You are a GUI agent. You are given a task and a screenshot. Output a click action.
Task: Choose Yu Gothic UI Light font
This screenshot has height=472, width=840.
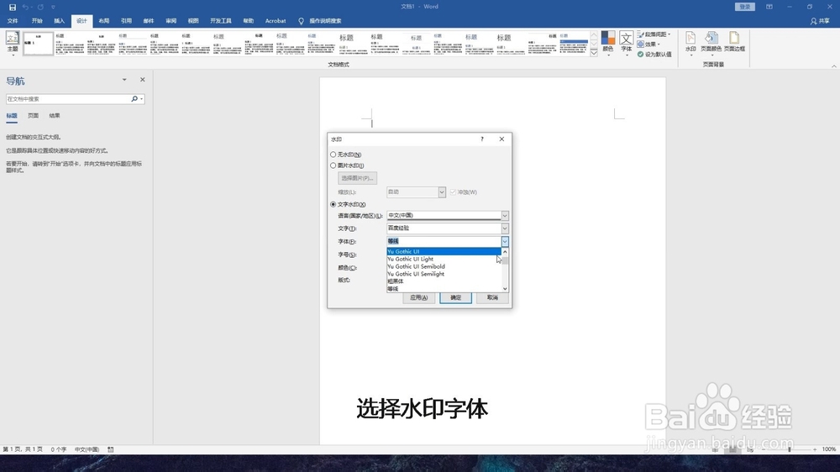click(x=444, y=259)
